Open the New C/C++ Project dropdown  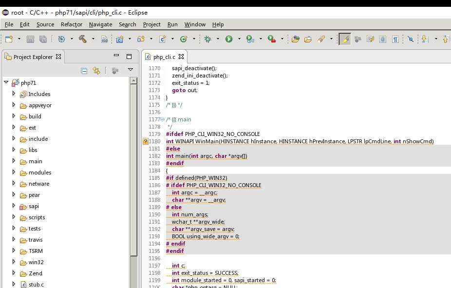[130, 39]
